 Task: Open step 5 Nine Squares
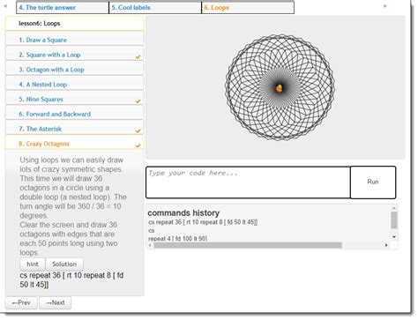pyautogui.click(x=75, y=99)
